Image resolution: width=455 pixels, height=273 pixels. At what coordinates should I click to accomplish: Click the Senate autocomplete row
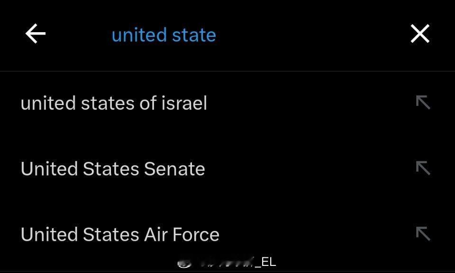tap(227, 168)
